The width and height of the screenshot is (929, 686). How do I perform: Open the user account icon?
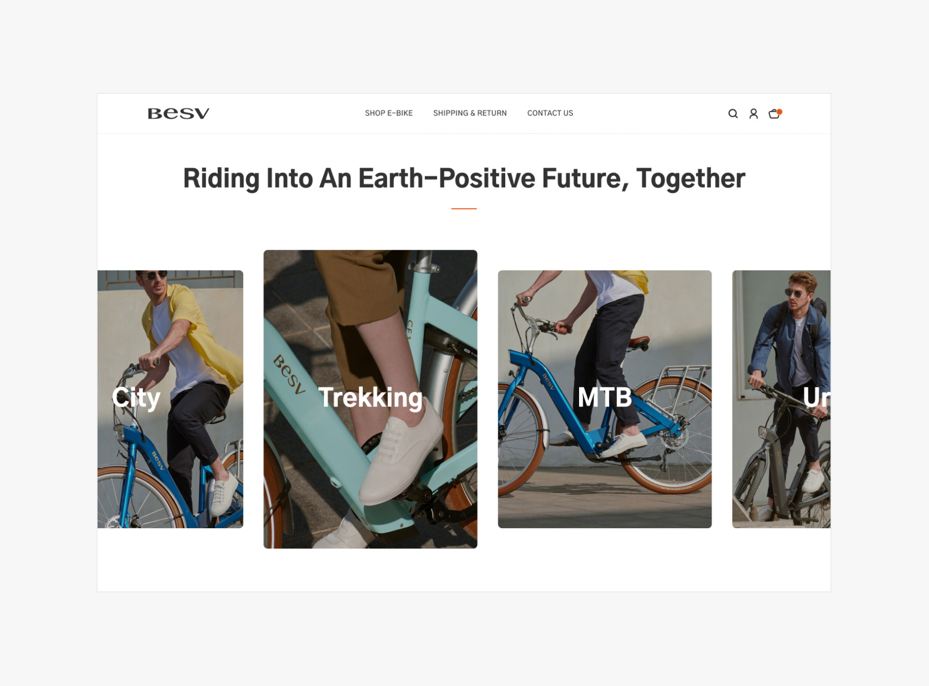(x=753, y=113)
